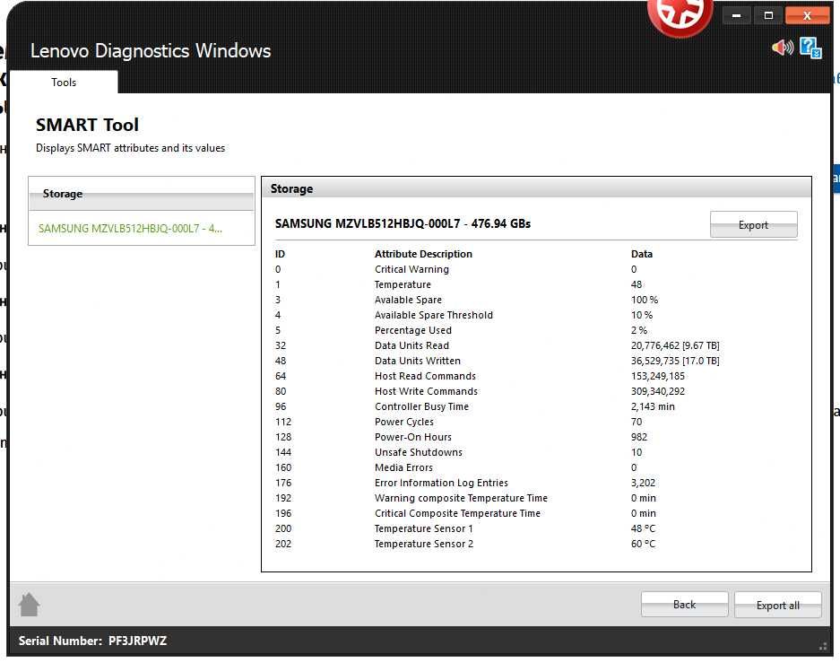The width and height of the screenshot is (840, 663).
Task: Click the 3,202 error log value
Action: [643, 483]
